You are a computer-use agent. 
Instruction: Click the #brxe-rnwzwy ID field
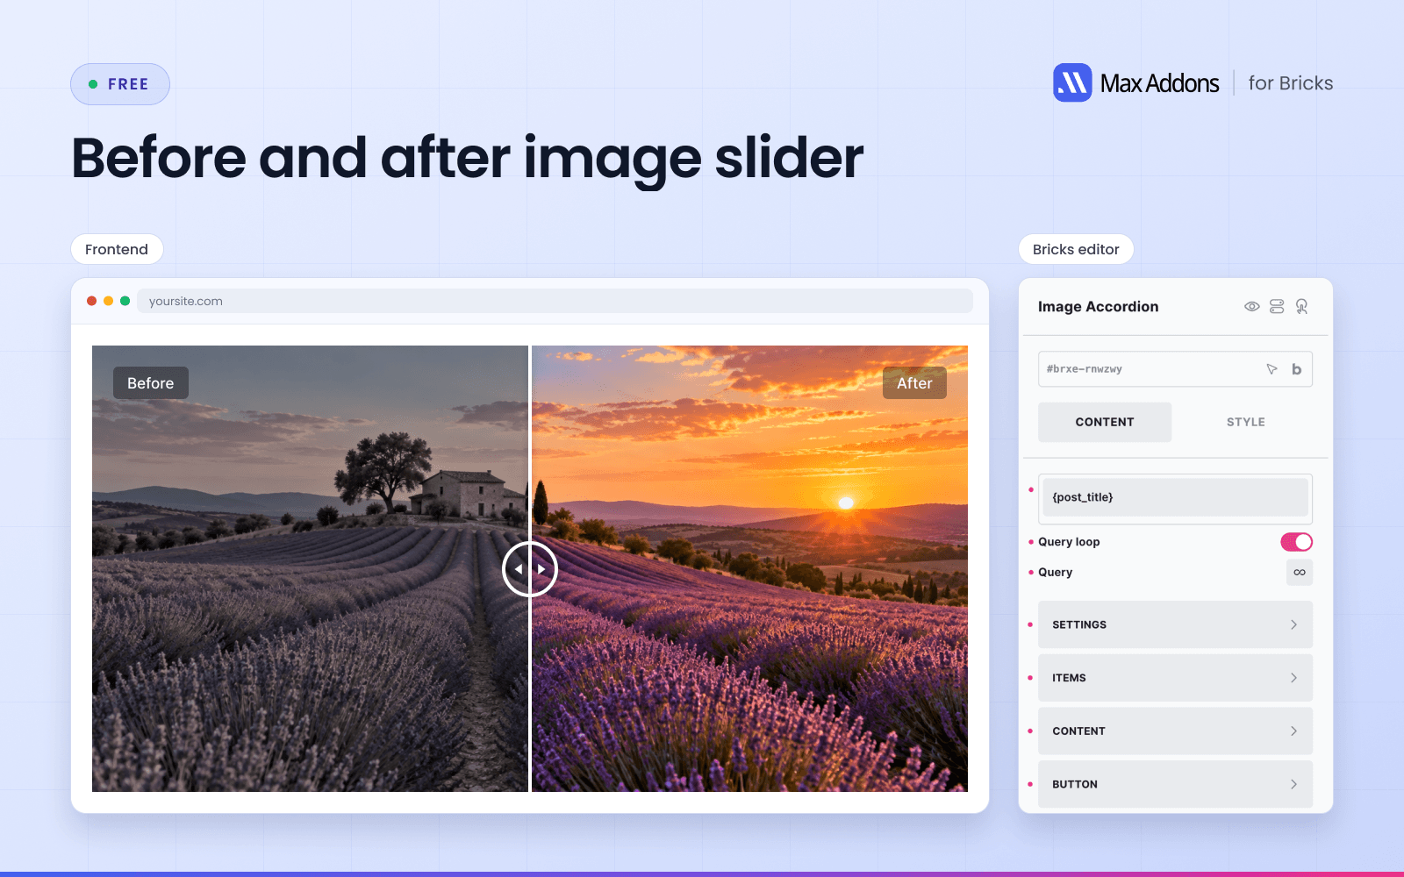coord(1175,369)
